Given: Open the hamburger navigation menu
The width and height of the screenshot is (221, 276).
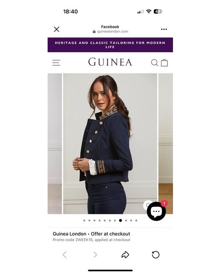Looking at the screenshot, I should point(57,63).
